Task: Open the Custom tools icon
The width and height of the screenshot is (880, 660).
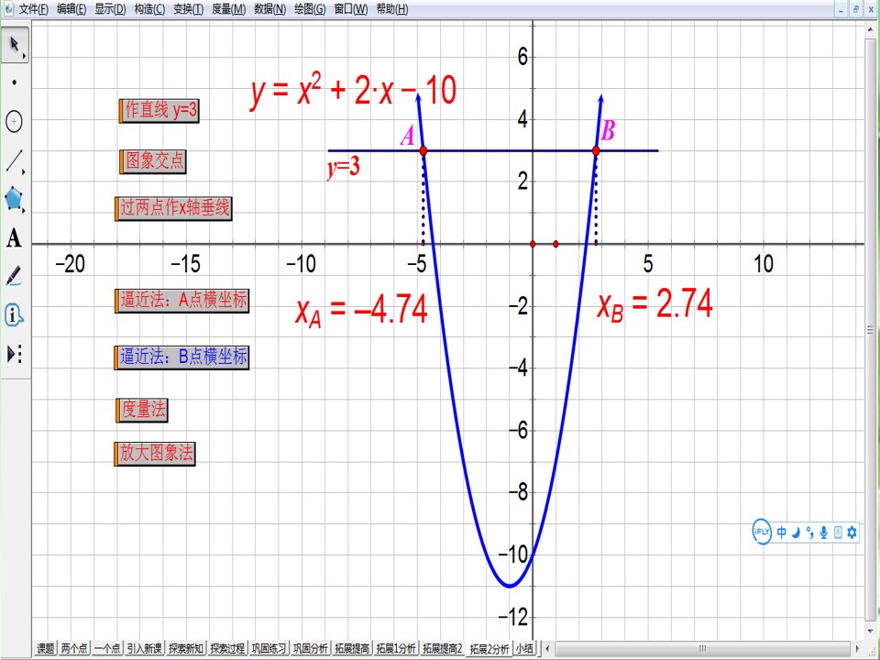Action: coord(15,354)
